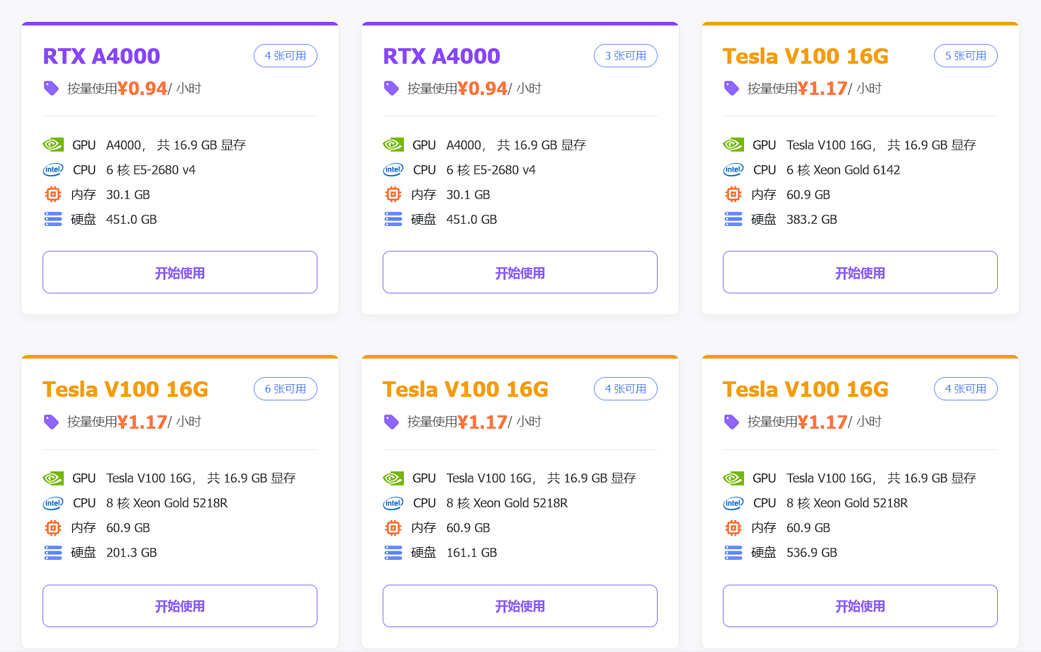Click disk icon beside 536.9 GB
Image resolution: width=1041 pixels, height=652 pixels.
pyautogui.click(x=733, y=553)
